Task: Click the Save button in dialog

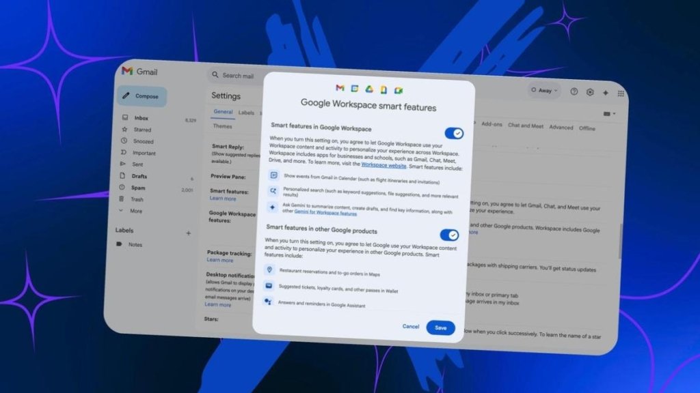Action: pos(440,327)
